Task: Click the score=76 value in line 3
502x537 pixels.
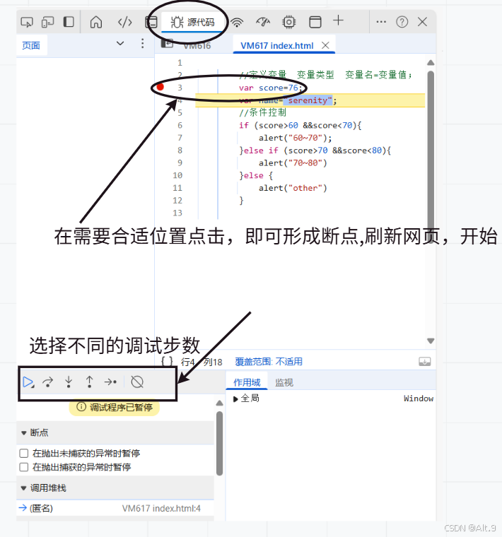Action: (279, 88)
